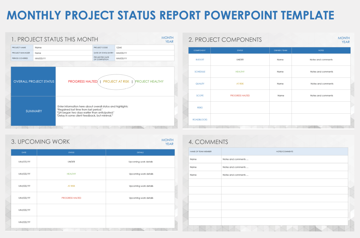This screenshot has height=238, width=360.
Task: Select the circled PROJECT AT RISK status
Action: click(x=116, y=82)
